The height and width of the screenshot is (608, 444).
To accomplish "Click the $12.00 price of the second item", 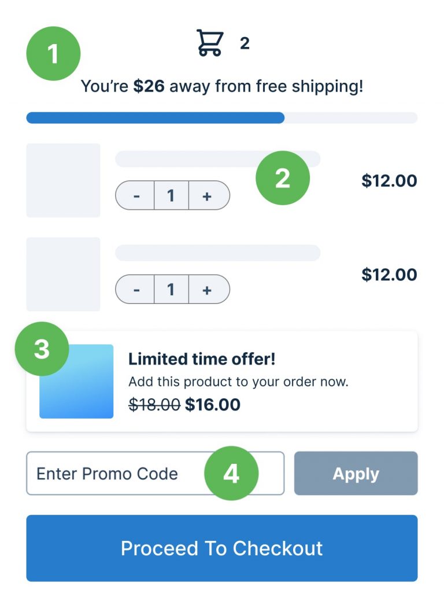I will (390, 274).
